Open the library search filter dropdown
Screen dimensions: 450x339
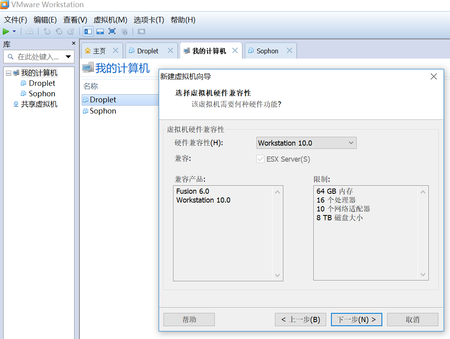click(68, 57)
